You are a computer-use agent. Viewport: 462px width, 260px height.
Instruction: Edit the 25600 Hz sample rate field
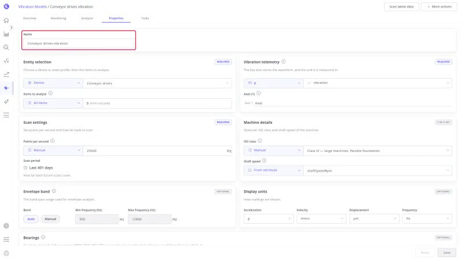click(157, 151)
